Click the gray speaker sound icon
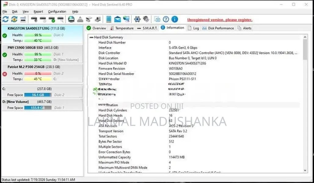Screen dimensions: 314x183 click(x=146, y=19)
